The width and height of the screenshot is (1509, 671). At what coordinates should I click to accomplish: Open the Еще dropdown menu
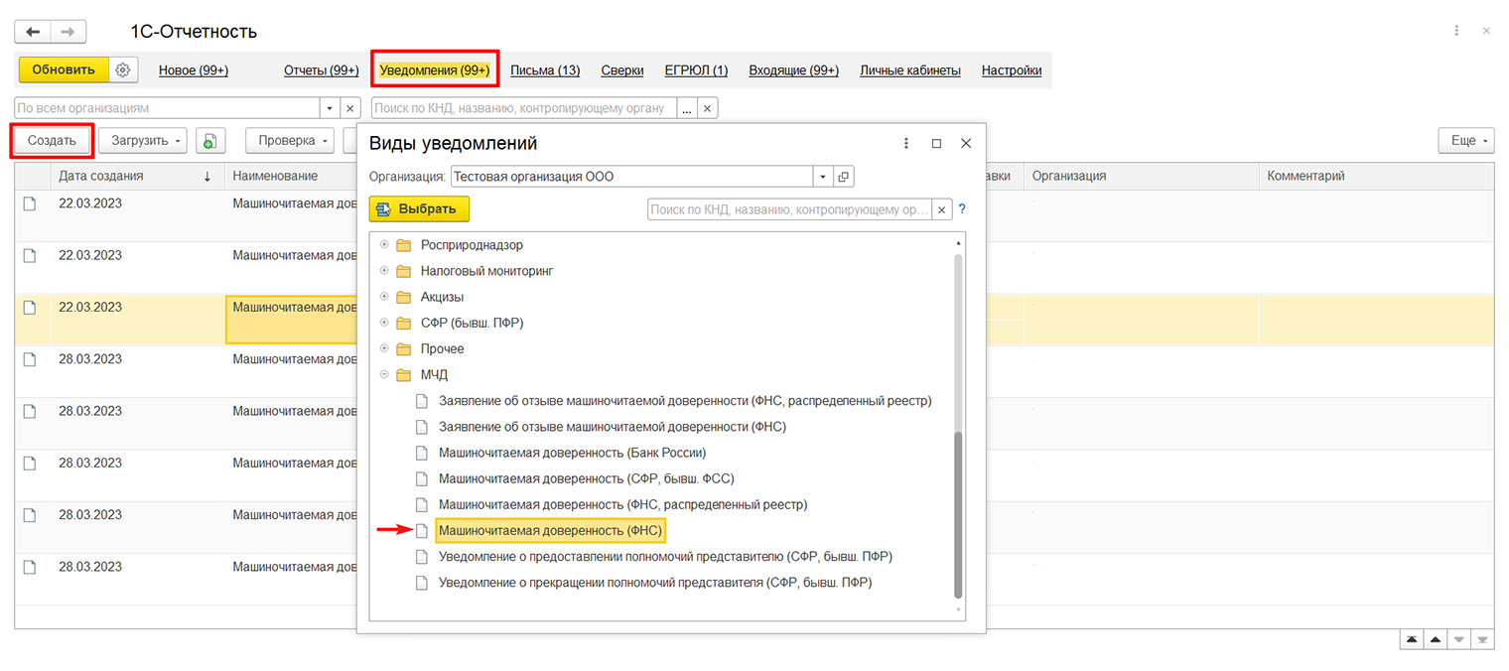pyautogui.click(x=1465, y=141)
